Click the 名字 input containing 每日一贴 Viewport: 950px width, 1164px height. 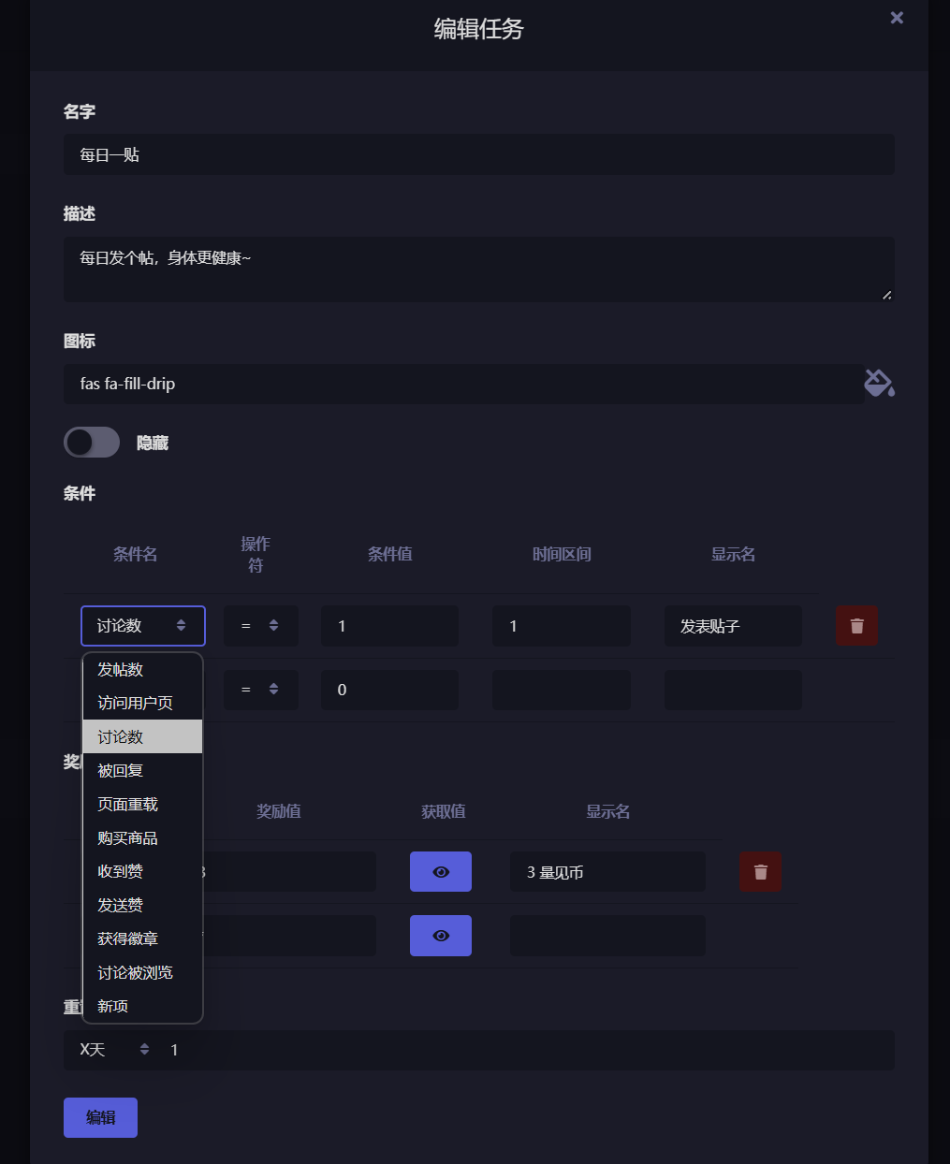pos(479,154)
